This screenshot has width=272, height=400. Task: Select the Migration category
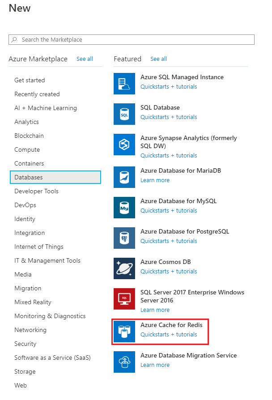[28, 288]
